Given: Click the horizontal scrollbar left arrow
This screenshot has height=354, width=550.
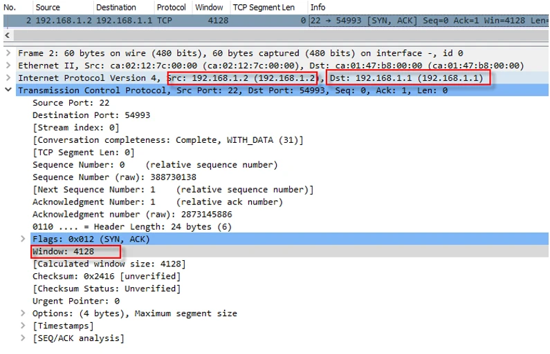Looking at the screenshot, I should (x=7, y=35).
